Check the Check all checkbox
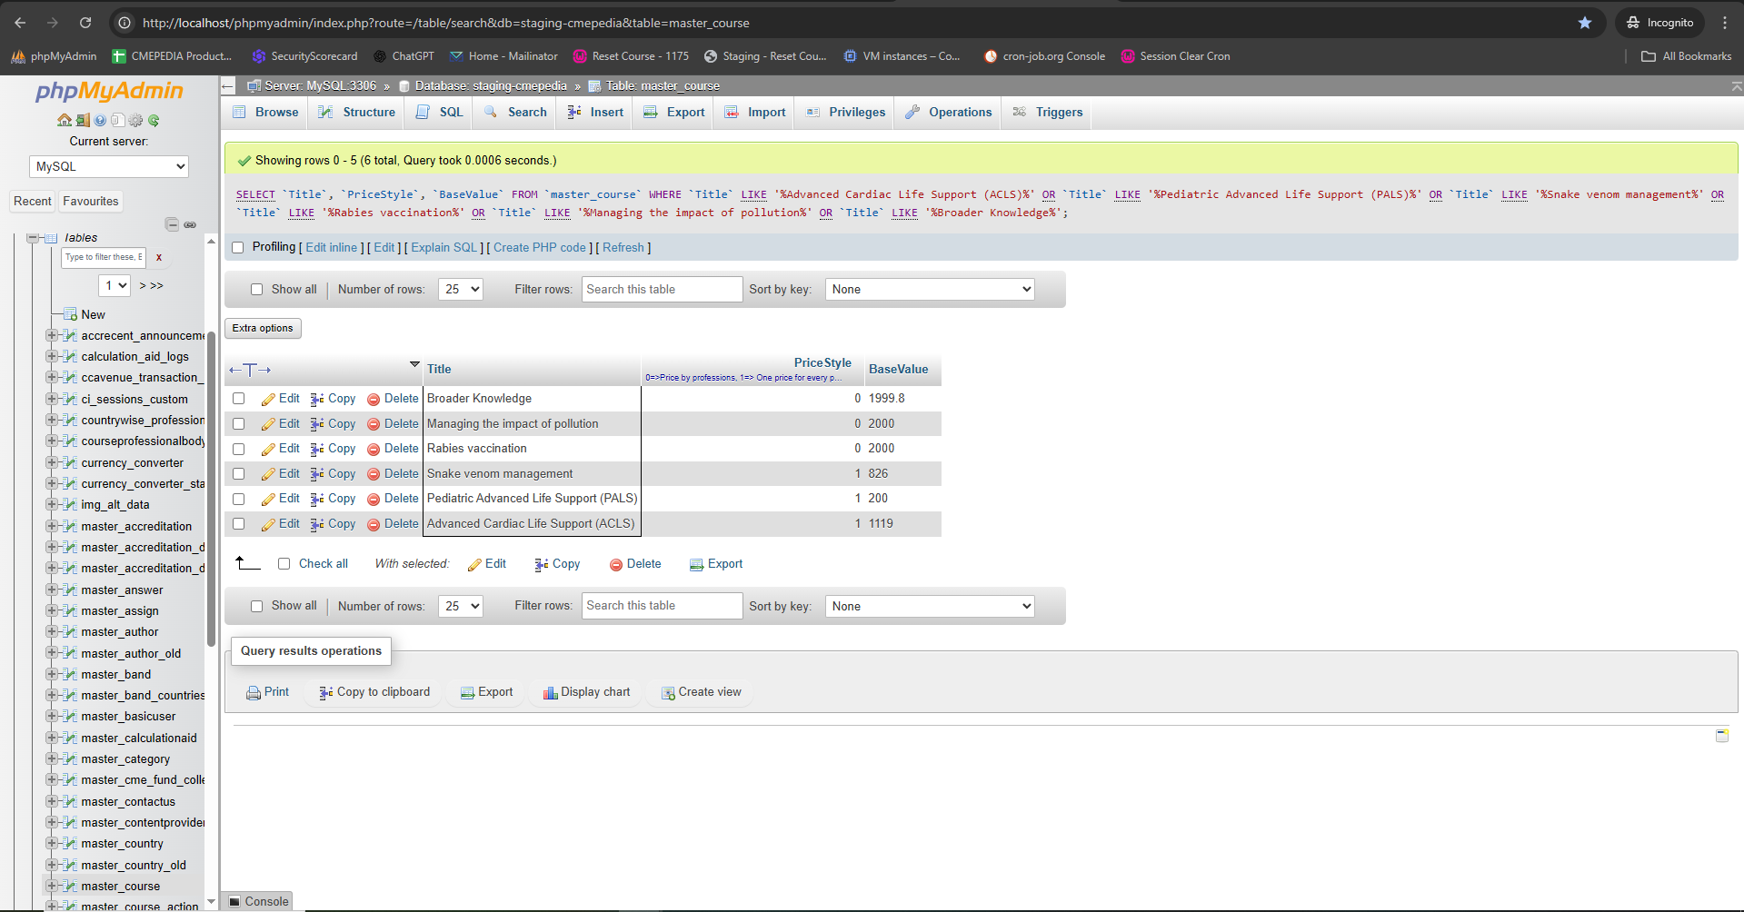Screen dimensions: 1744x912 pyautogui.click(x=284, y=564)
